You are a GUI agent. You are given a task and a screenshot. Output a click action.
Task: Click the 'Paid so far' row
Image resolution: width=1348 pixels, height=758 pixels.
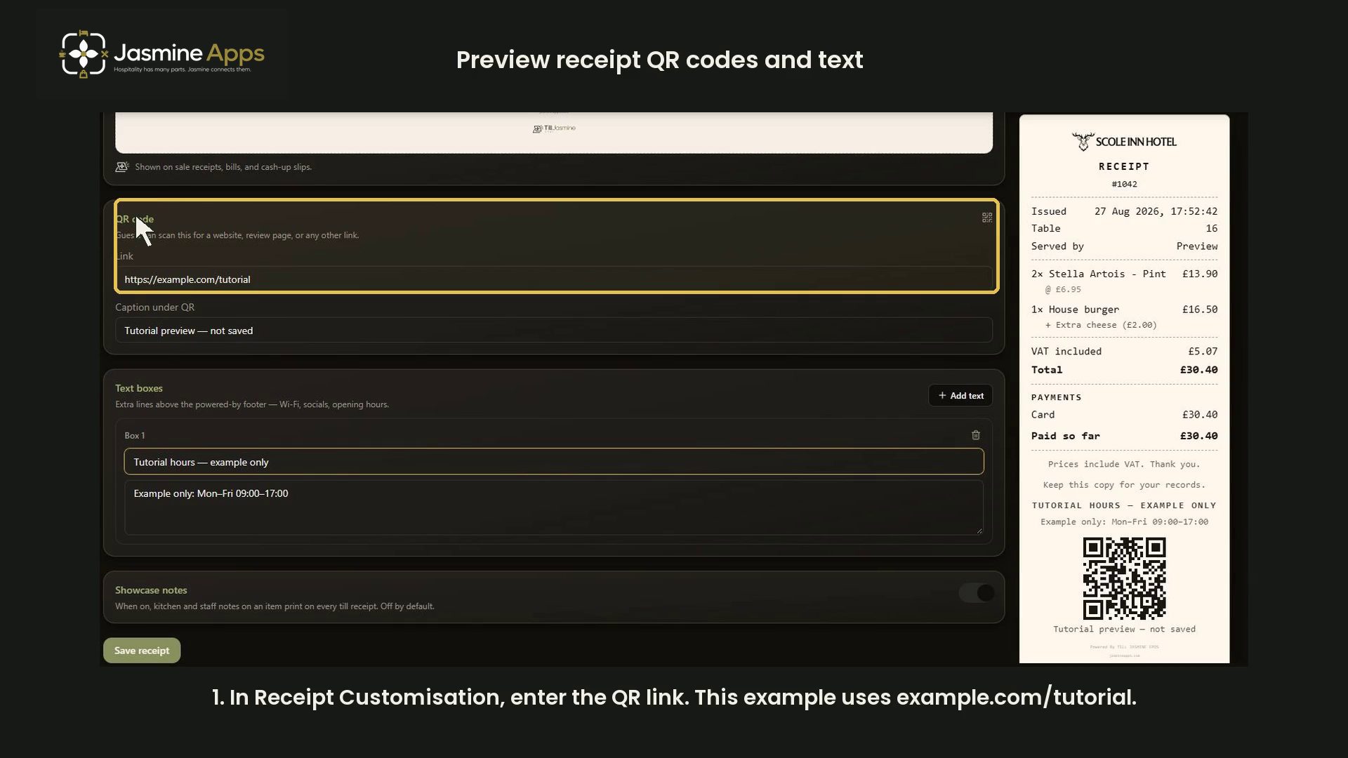(1124, 436)
